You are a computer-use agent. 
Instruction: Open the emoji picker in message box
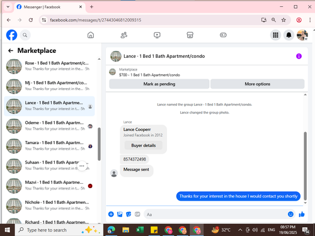[290, 214]
